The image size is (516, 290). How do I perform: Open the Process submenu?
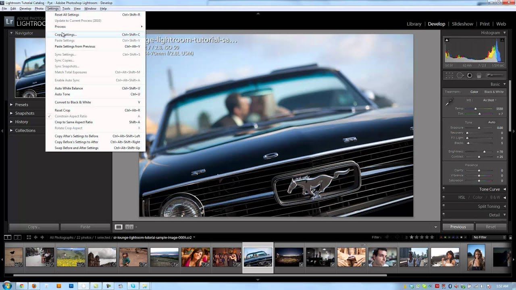click(96, 27)
